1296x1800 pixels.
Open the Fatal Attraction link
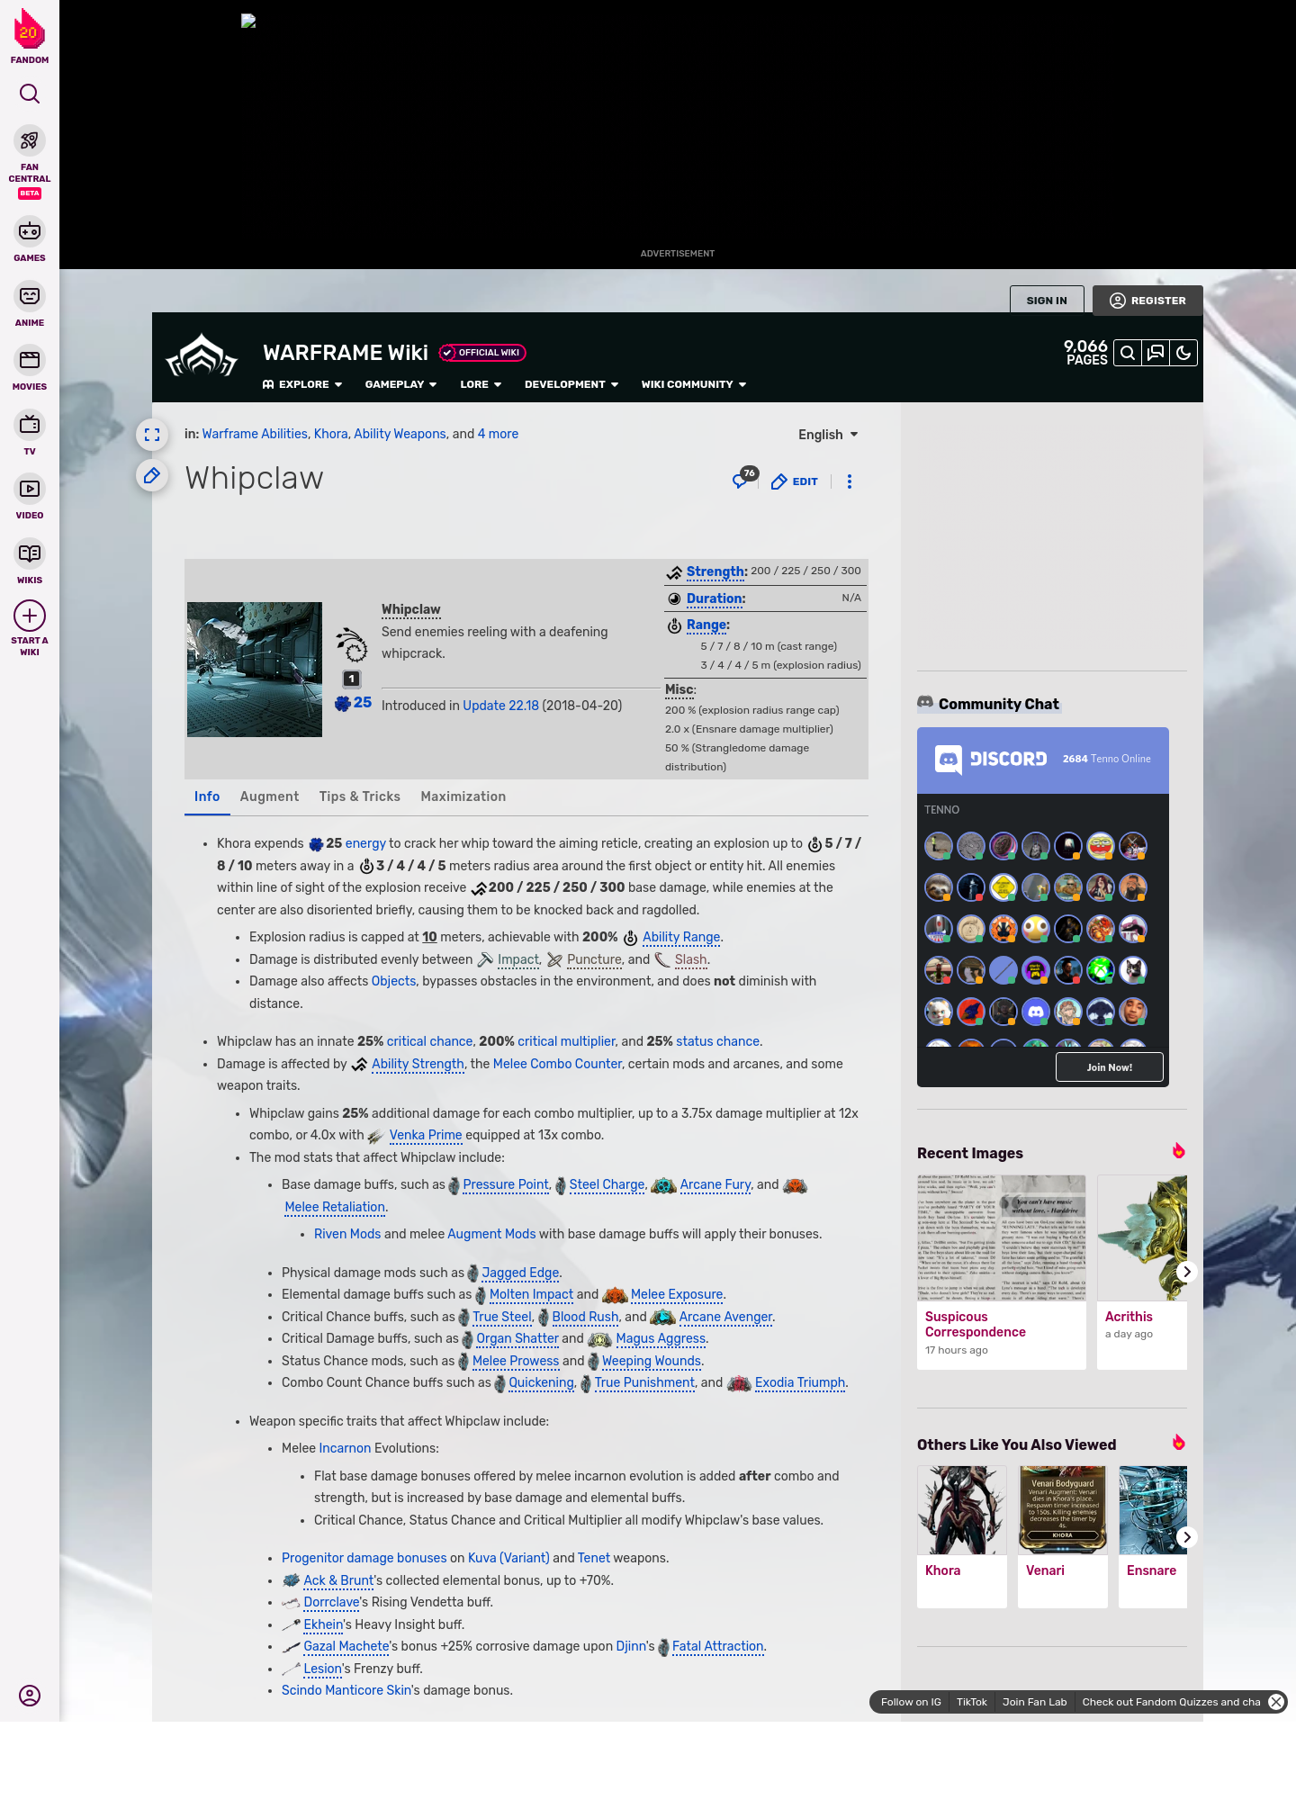pos(717,1646)
